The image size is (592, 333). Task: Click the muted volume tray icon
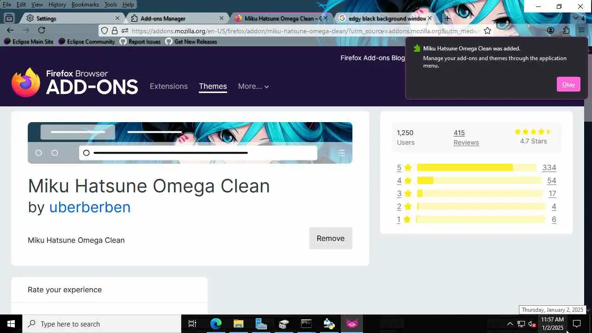point(532,324)
